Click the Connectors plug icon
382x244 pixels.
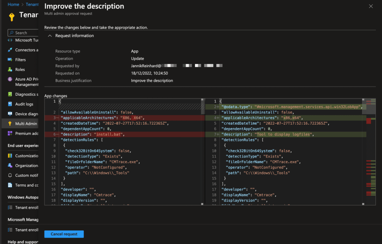click(x=10, y=50)
